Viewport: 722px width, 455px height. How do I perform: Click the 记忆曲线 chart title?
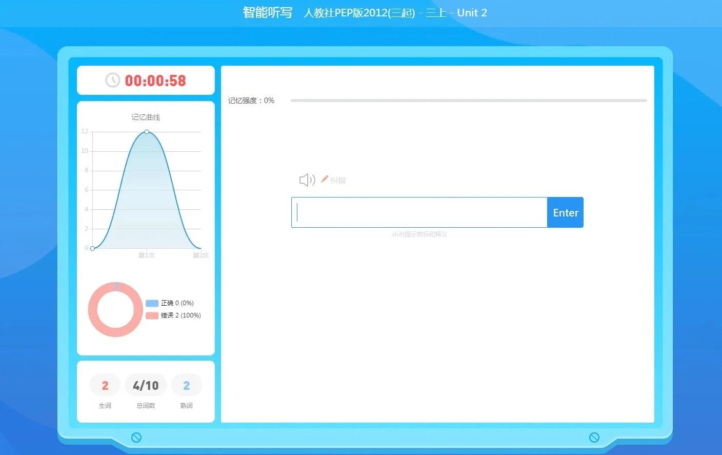[x=146, y=117]
